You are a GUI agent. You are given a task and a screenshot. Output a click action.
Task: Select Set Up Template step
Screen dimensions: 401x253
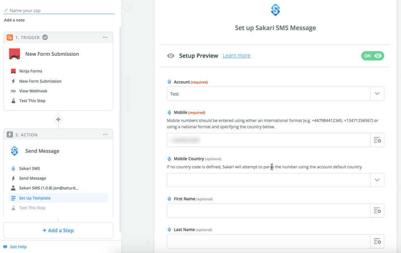(x=35, y=198)
